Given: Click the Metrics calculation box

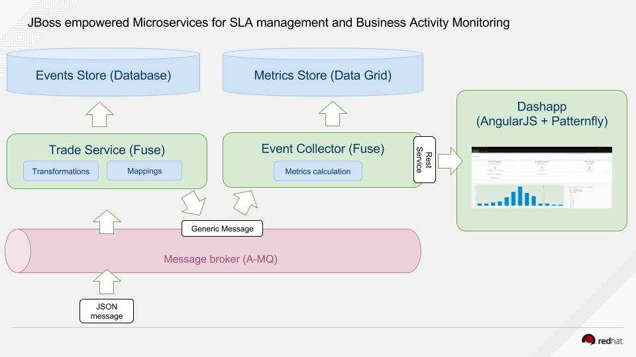Looking at the screenshot, I should point(318,171).
